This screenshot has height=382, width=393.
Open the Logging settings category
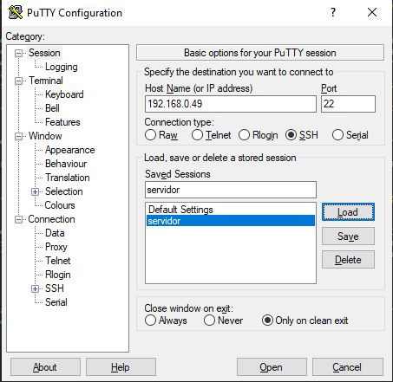click(62, 67)
